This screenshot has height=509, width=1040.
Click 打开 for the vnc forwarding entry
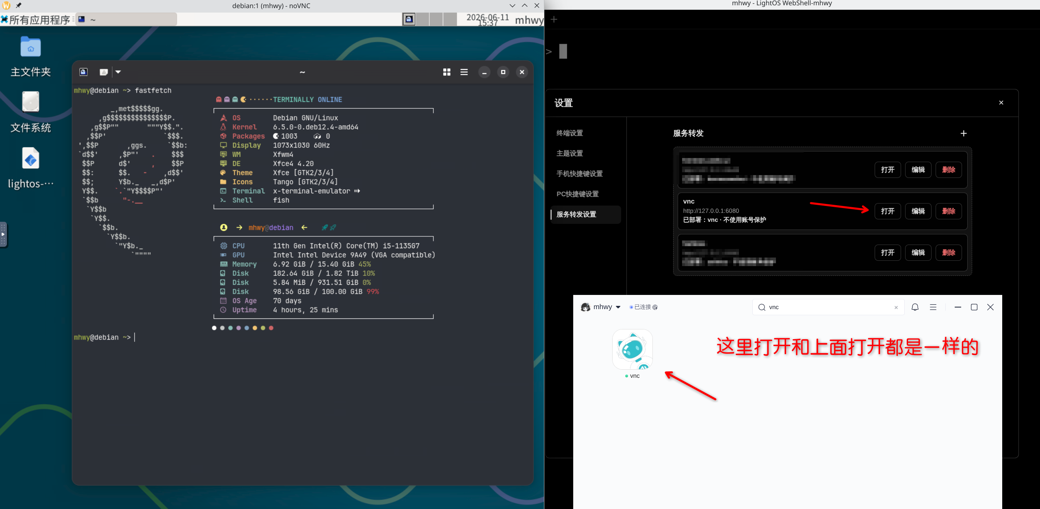(888, 211)
